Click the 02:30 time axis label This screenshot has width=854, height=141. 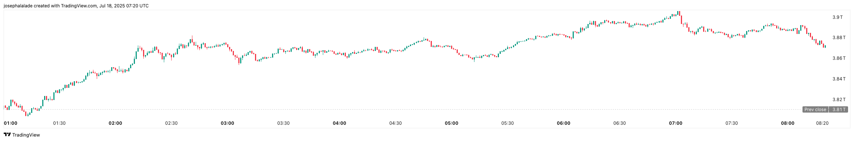[x=171, y=123]
